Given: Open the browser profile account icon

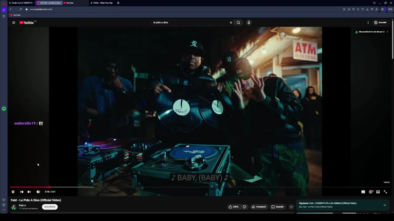Looking at the screenshot, I should (376, 9).
